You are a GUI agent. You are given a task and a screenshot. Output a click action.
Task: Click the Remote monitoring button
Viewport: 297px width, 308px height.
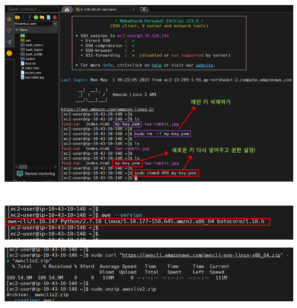point(36,174)
